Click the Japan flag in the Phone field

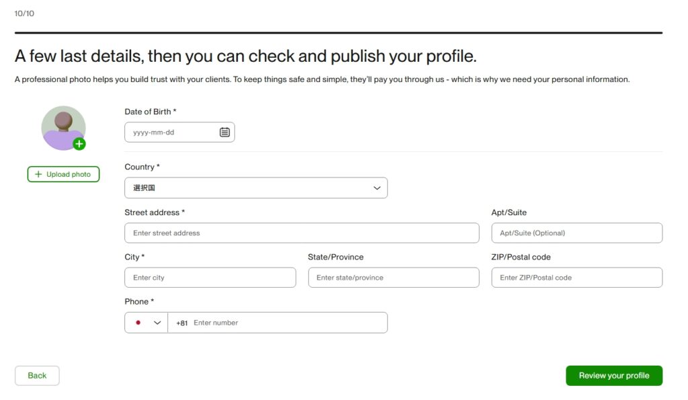[x=138, y=323]
